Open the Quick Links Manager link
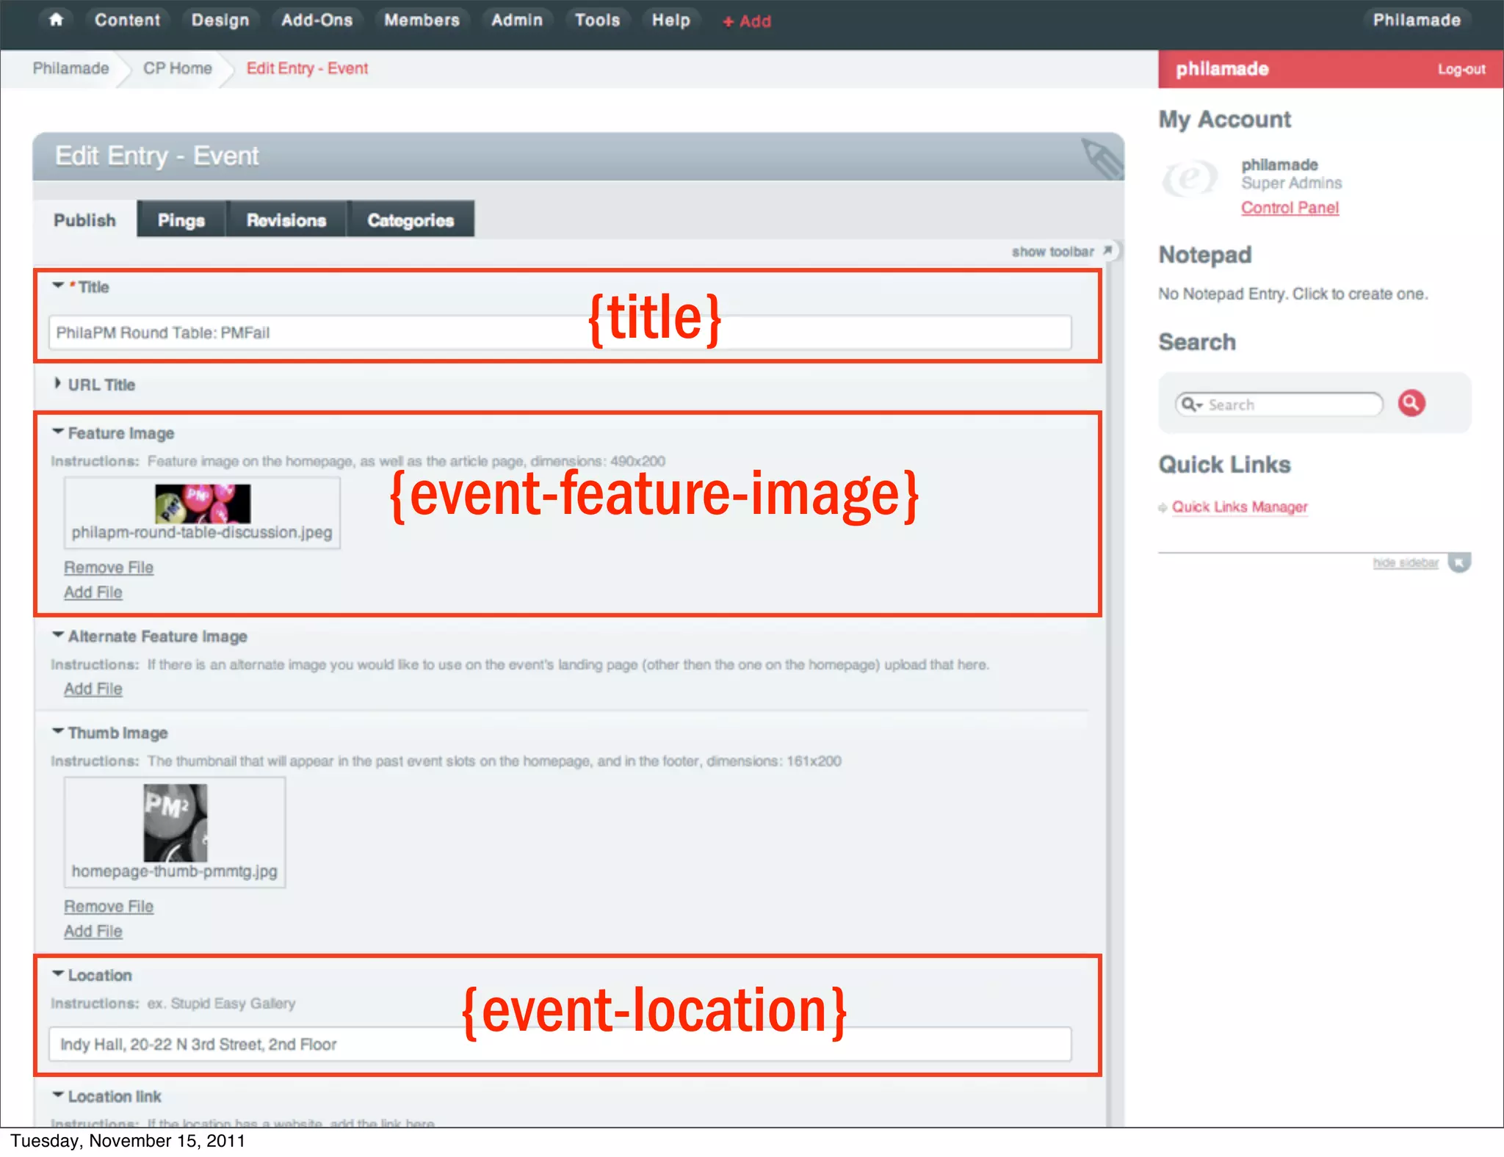The height and width of the screenshot is (1157, 1504). pyautogui.click(x=1239, y=507)
